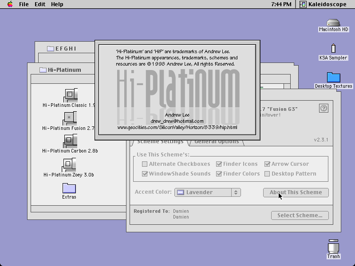The height and width of the screenshot is (266, 355).
Task: Click the drew_drew@hotmail.com email text
Action: [x=177, y=121]
